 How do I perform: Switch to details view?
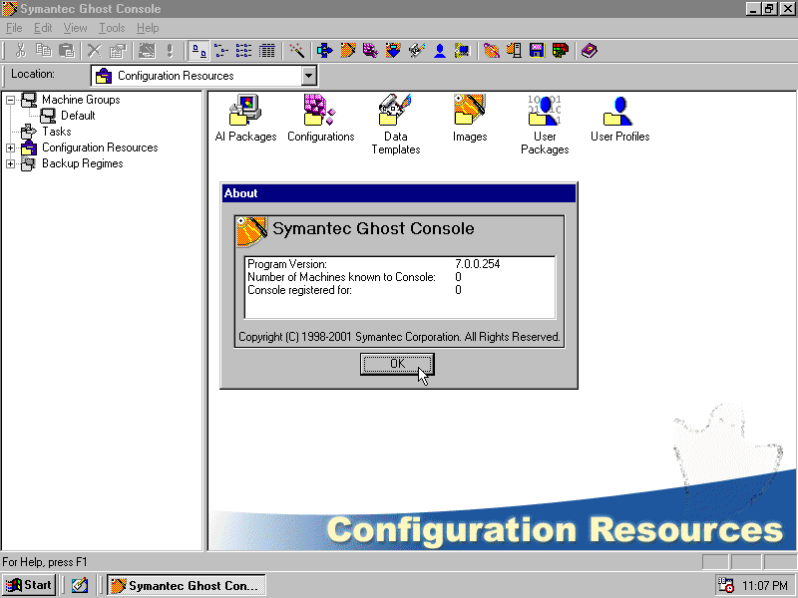[267, 51]
